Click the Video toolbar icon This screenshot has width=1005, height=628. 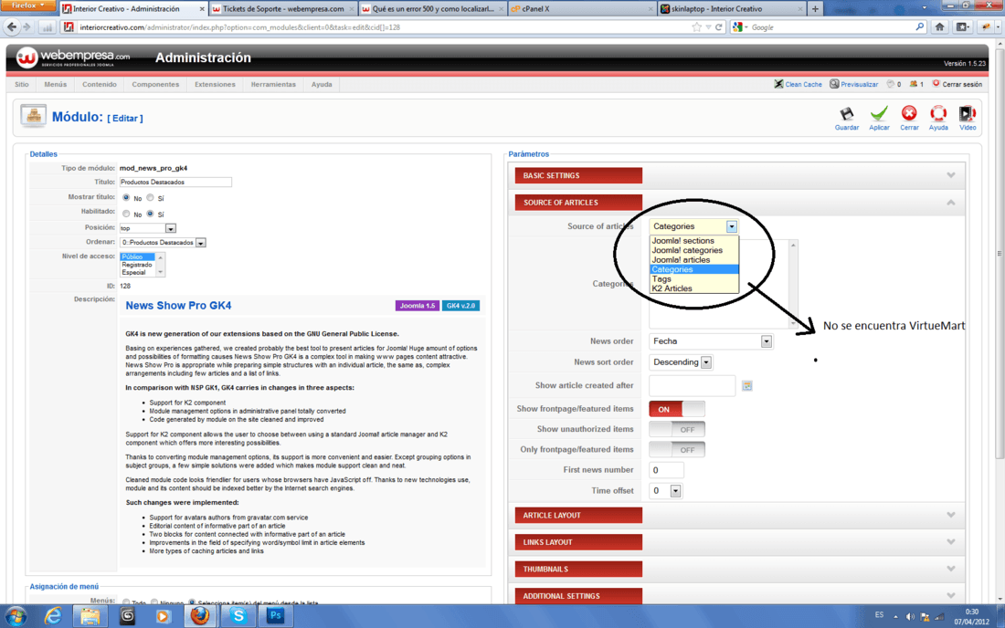968,114
